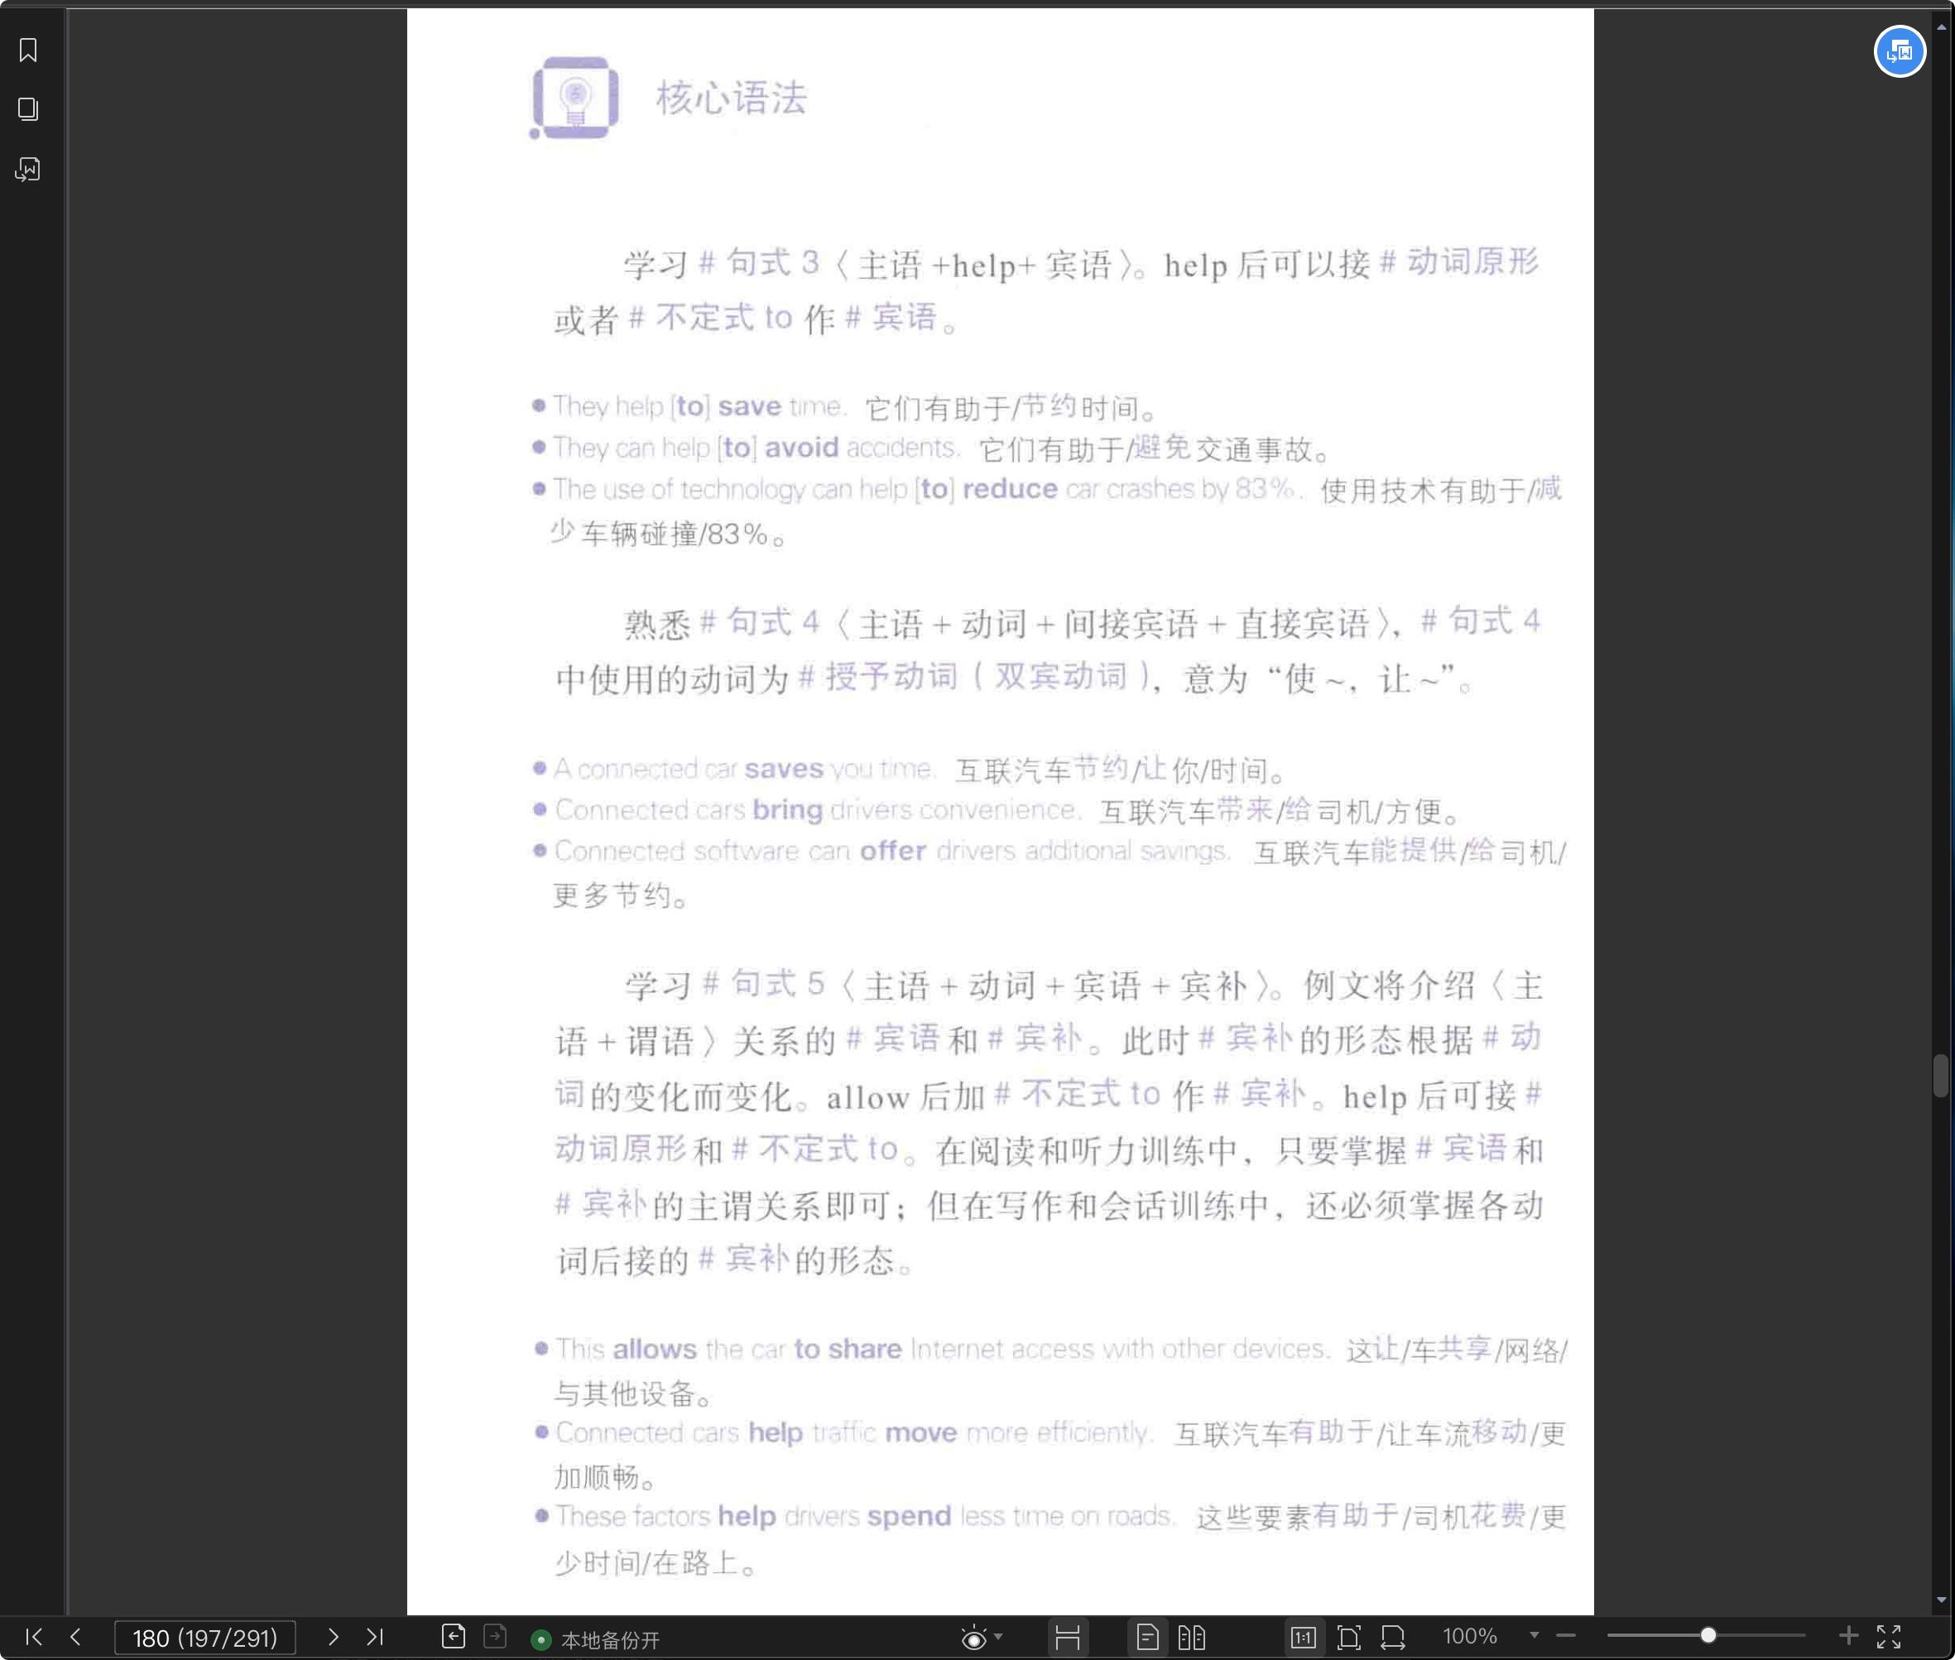Click scrollbar up arrow
The height and width of the screenshot is (1660, 1955).
1941,28
